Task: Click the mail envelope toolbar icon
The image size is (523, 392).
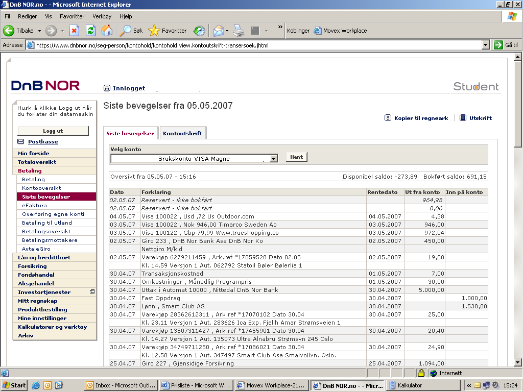Action: click(x=218, y=31)
